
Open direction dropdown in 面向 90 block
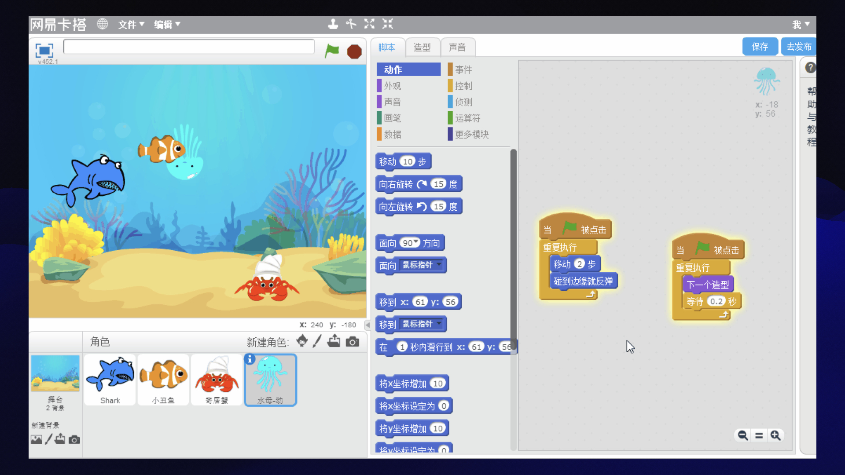pyautogui.click(x=416, y=242)
